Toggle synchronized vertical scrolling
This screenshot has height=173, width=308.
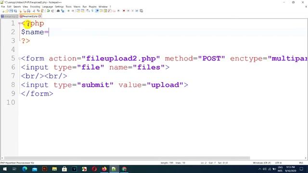[78, 11]
